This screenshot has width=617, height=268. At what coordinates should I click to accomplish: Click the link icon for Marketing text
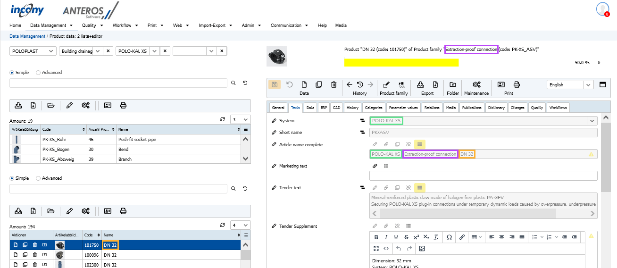pos(375,166)
